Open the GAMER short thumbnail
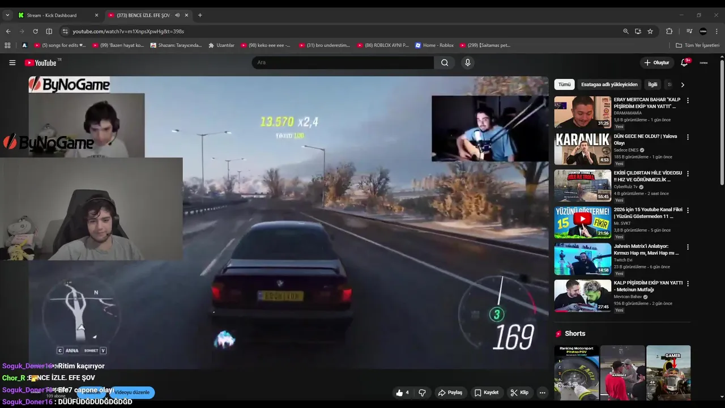The width and height of the screenshot is (725, 408). point(668,372)
